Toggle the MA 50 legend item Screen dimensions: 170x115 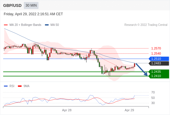(52, 25)
